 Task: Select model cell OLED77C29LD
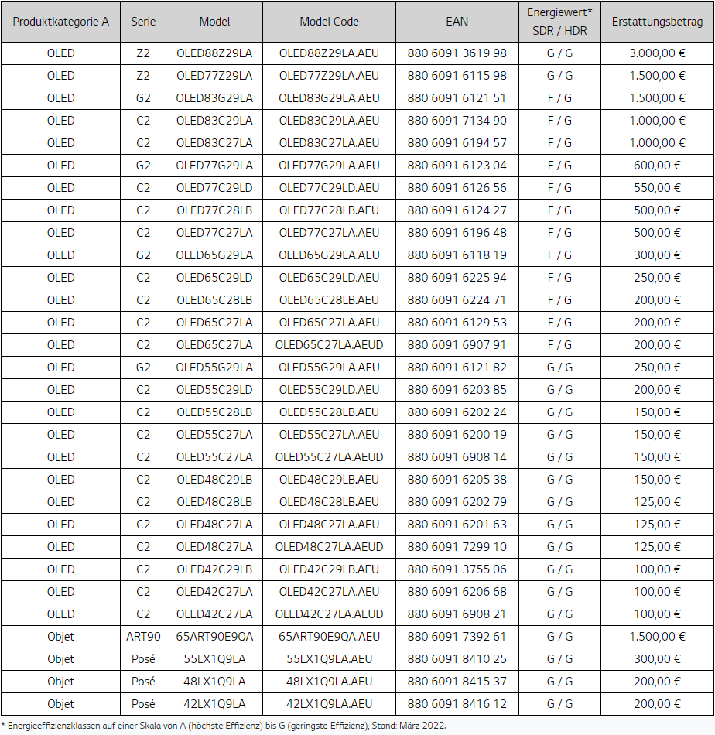click(214, 189)
